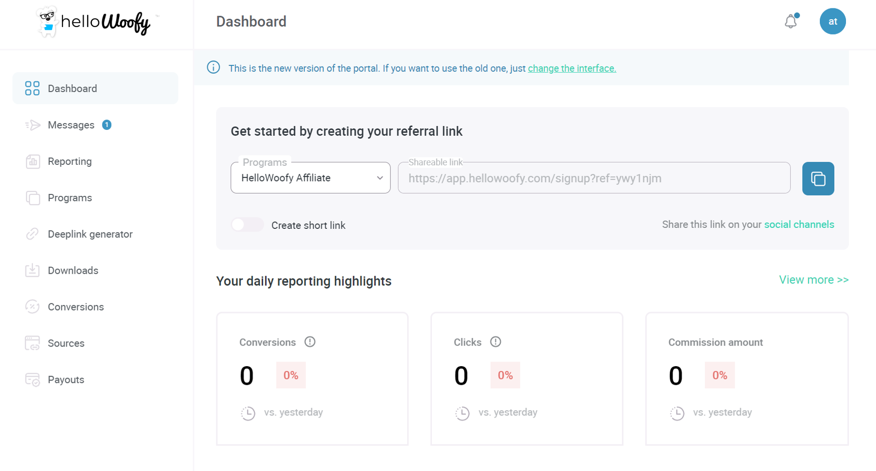This screenshot has width=876, height=471.
Task: Click the Conversions 0% change badge
Action: [x=291, y=375]
